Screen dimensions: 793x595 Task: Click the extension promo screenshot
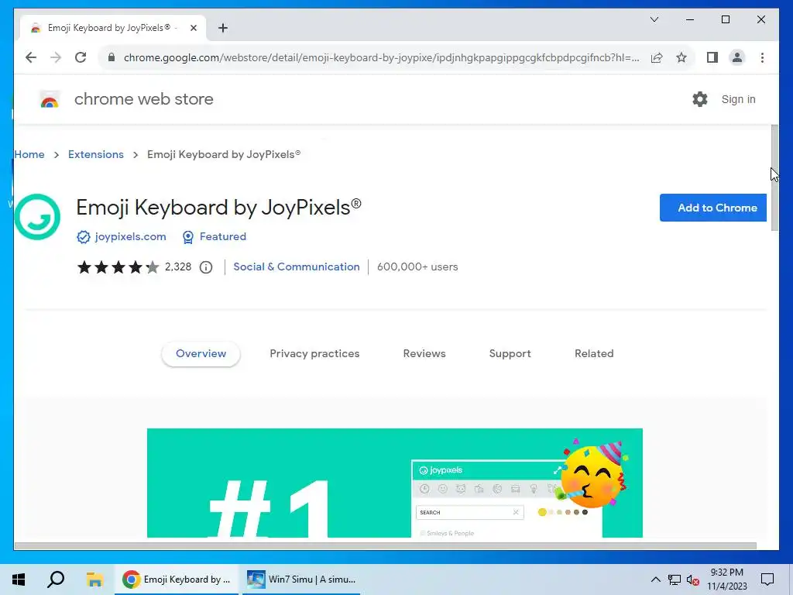[395, 483]
